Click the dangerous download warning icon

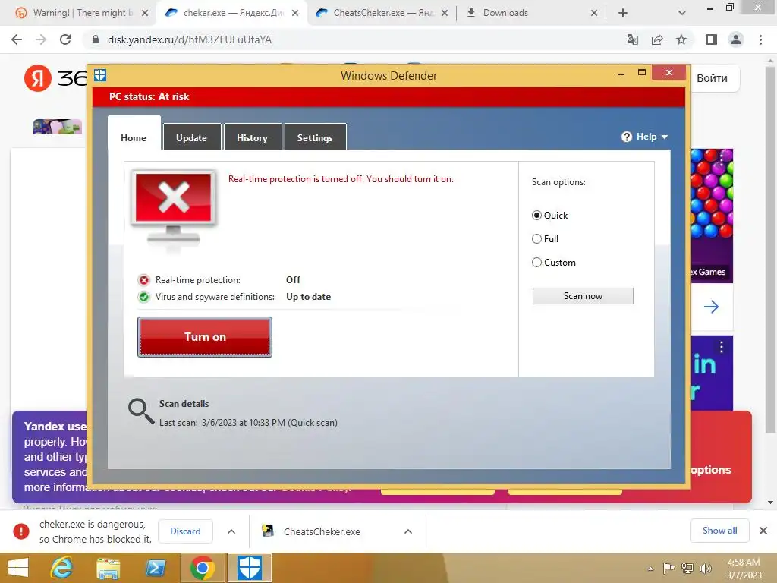tap(21, 531)
